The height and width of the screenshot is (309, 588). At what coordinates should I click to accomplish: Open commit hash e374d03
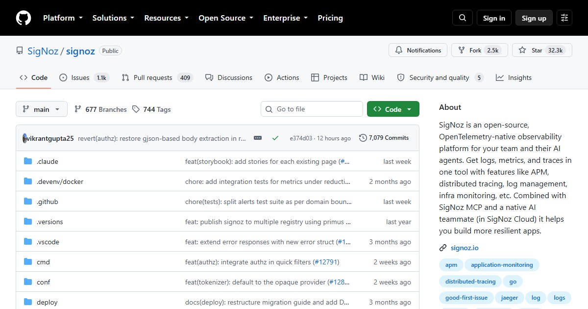point(301,138)
